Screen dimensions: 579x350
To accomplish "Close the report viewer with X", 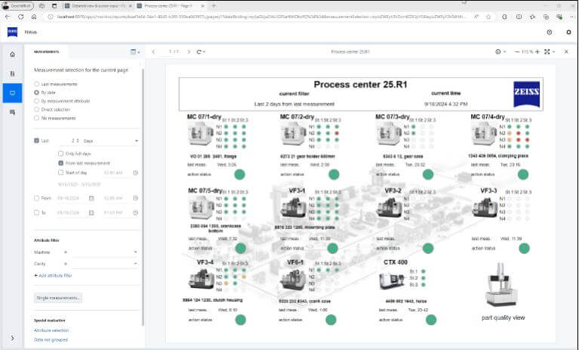I will [x=566, y=51].
